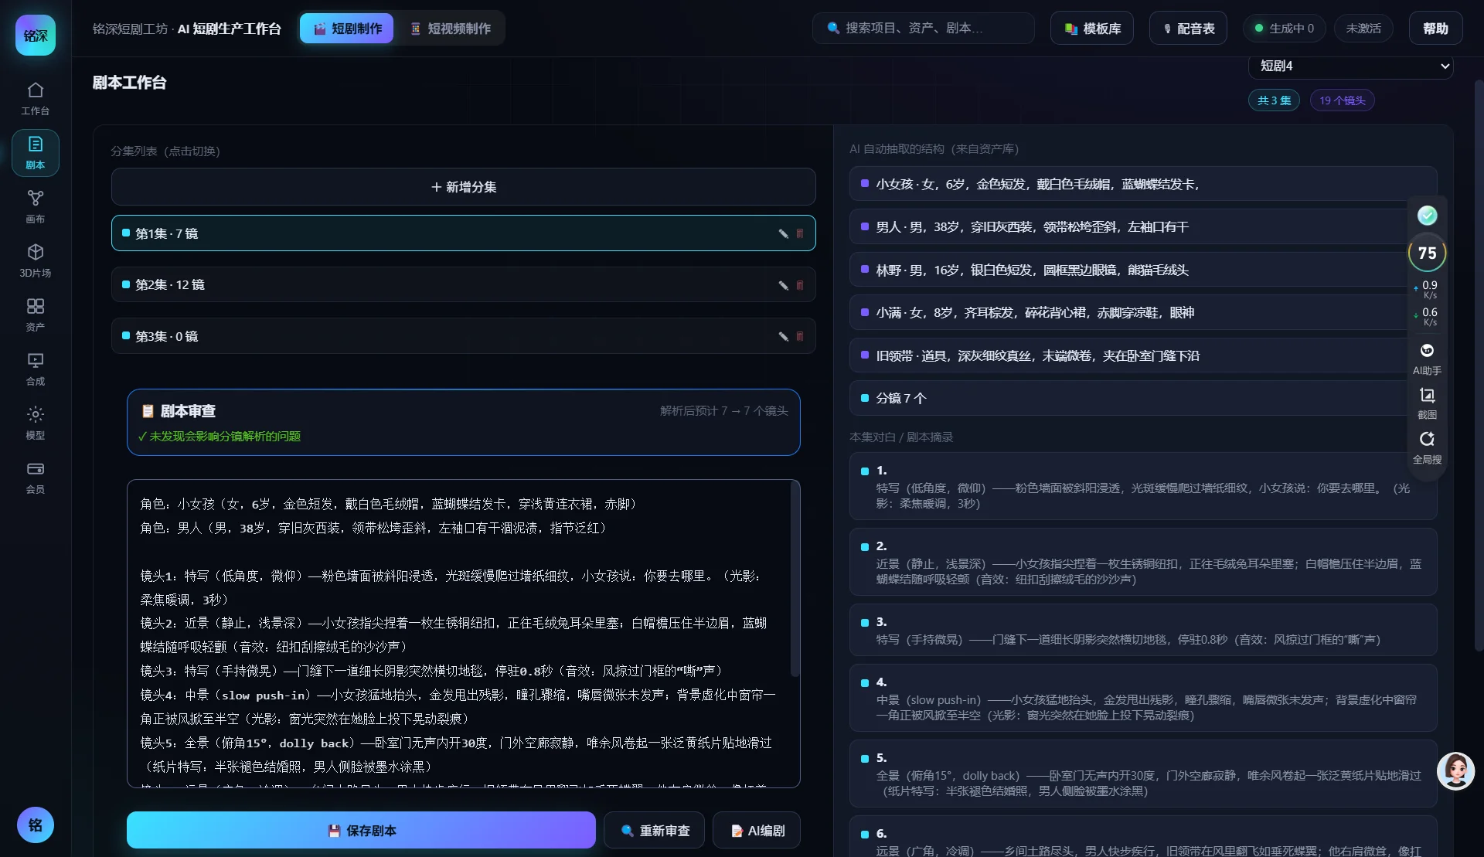Screen dimensions: 1484x857
Task: Expand the 短剧4 project dropdown
Action: [1350, 66]
